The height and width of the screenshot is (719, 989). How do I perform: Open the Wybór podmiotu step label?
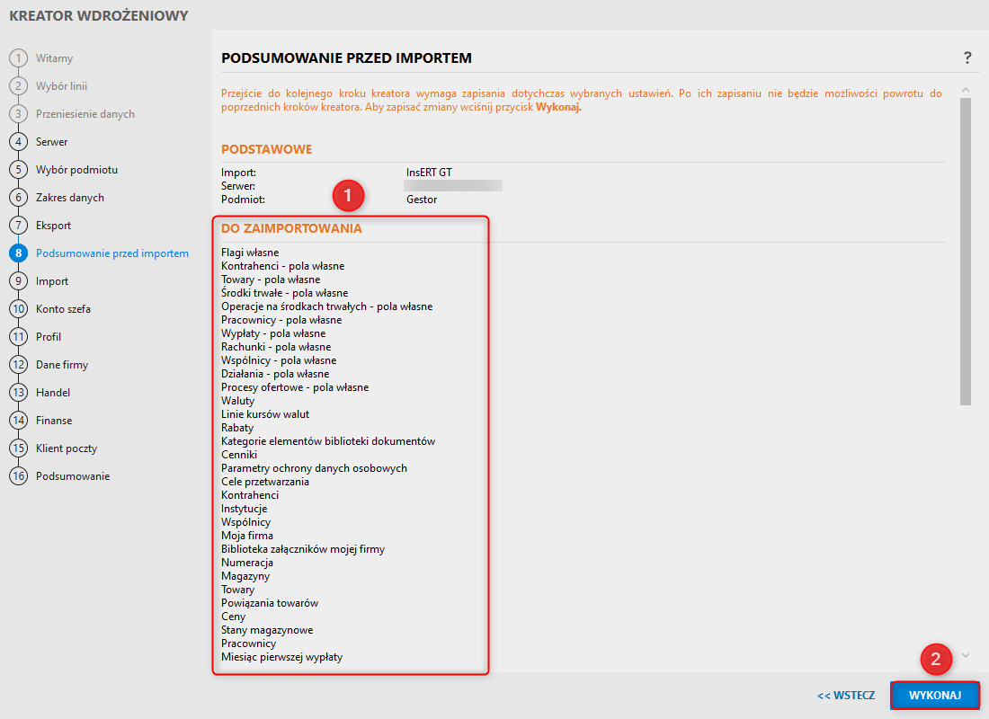[x=77, y=169]
